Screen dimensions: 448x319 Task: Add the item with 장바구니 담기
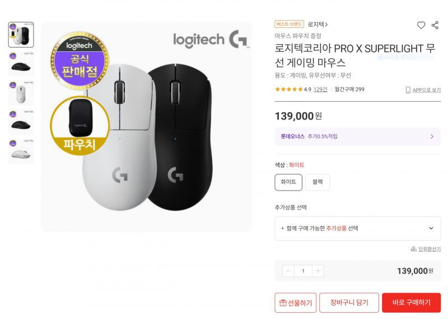349,302
